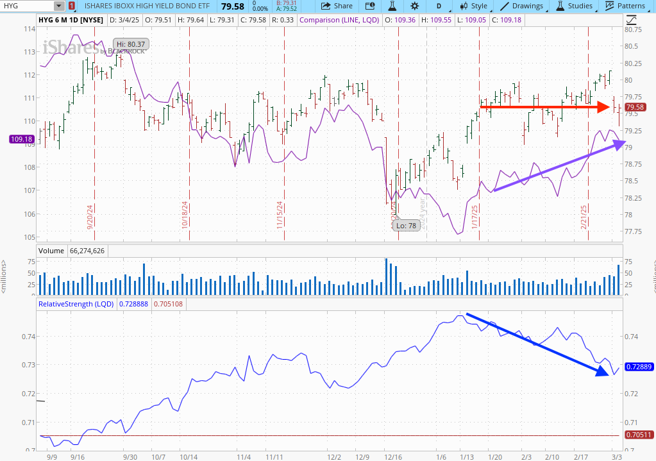This screenshot has width=656, height=461.
Task: Open the symbol selector dropdown arrow
Action: point(59,6)
